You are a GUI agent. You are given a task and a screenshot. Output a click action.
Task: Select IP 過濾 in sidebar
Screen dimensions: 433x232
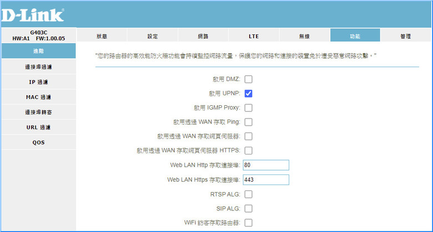[x=39, y=82]
